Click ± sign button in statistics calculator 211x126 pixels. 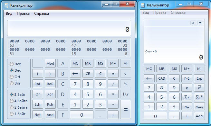[187, 116]
